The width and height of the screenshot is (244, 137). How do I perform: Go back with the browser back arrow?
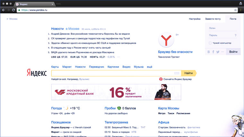pos(4,10)
